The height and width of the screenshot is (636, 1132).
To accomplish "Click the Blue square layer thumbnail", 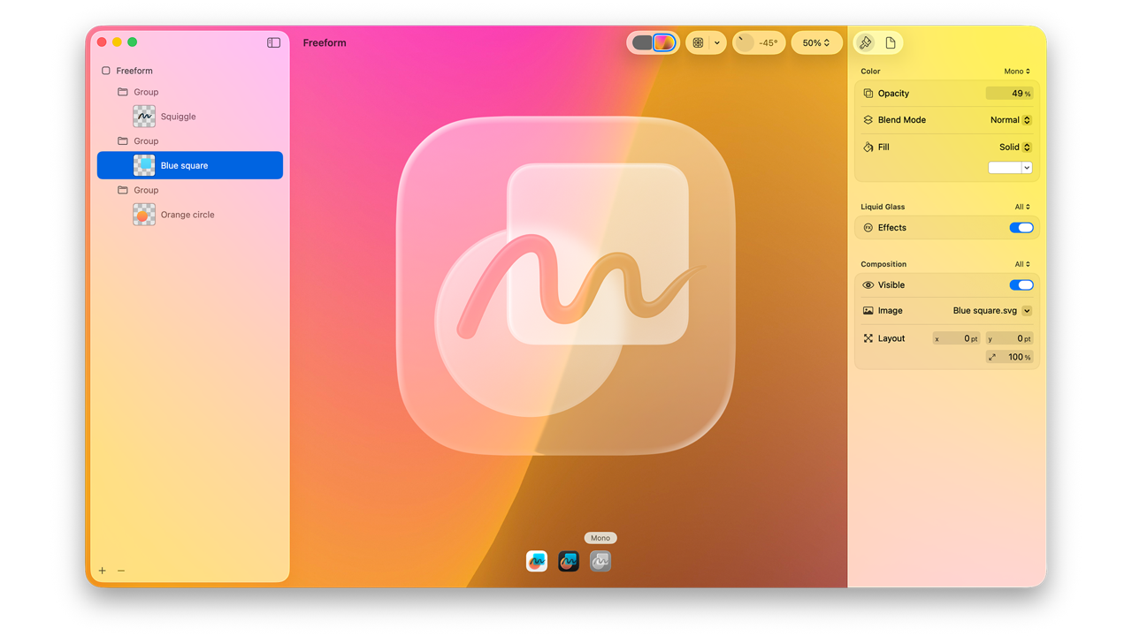I will pos(144,165).
